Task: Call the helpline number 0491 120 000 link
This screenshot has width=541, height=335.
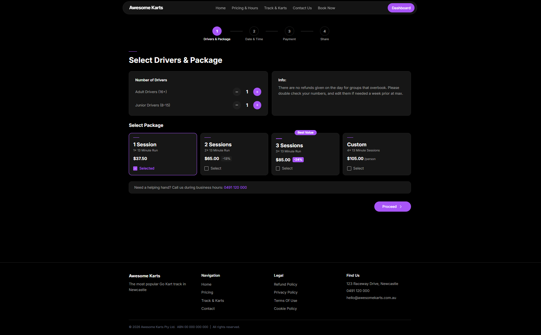Action: 235,187
